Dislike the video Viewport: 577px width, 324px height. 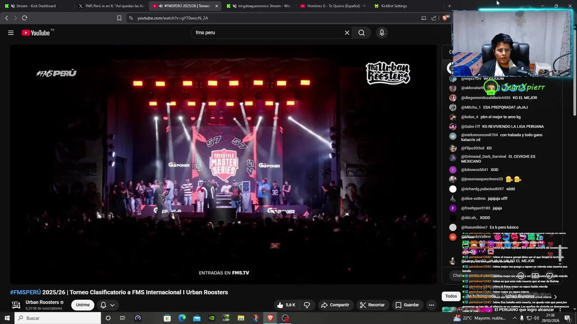click(307, 305)
